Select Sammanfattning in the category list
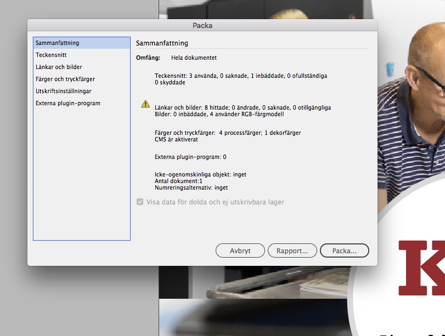This screenshot has height=336, width=445. tap(82, 43)
